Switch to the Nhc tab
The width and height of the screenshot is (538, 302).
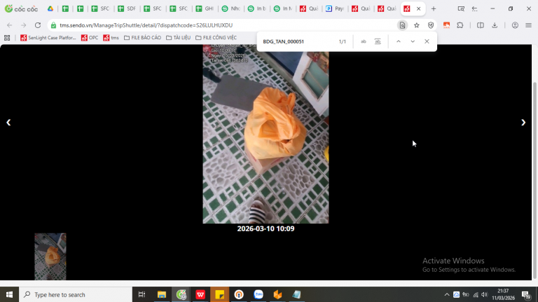[x=230, y=8]
